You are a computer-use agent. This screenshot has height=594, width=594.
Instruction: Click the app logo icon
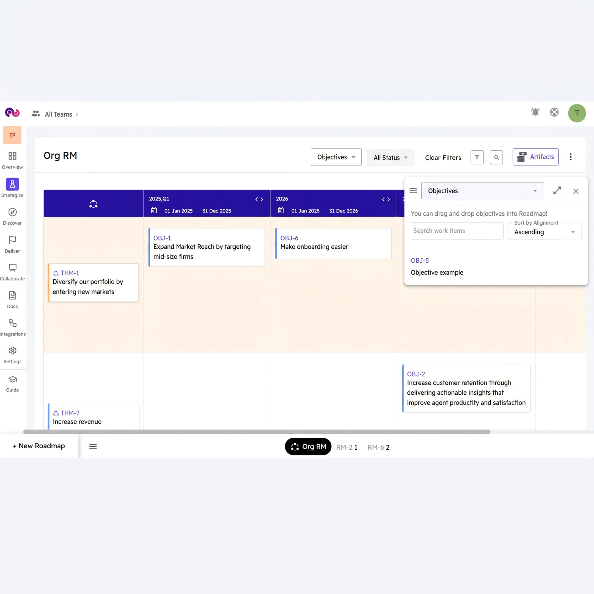tap(12, 112)
